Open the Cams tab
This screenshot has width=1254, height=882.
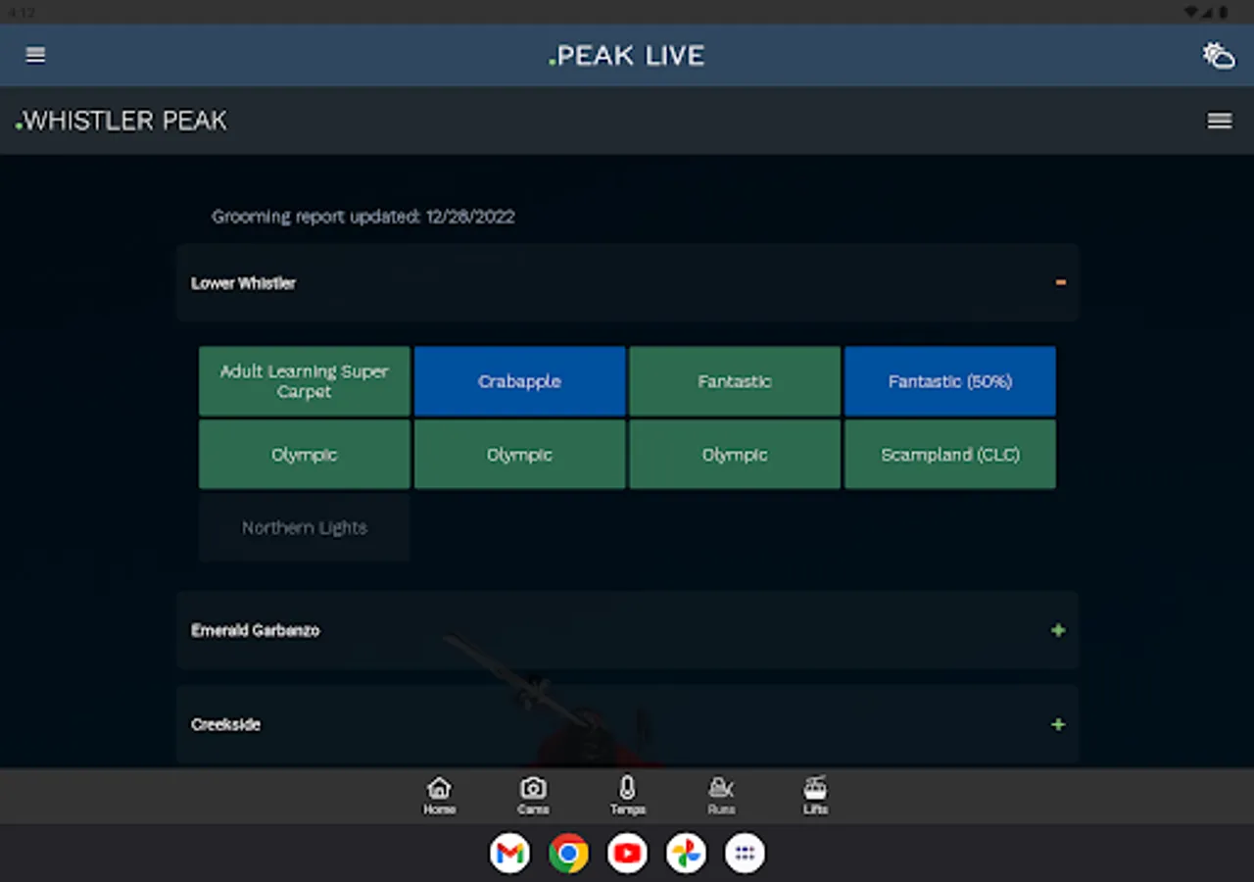point(533,795)
